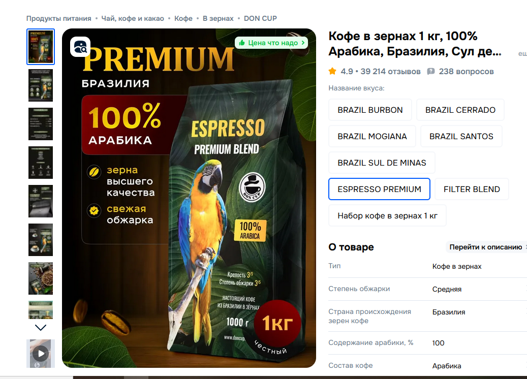This screenshot has width=527, height=379.
Task: Choose the BRAZIL MOGIANA variant
Action: pyautogui.click(x=372, y=137)
